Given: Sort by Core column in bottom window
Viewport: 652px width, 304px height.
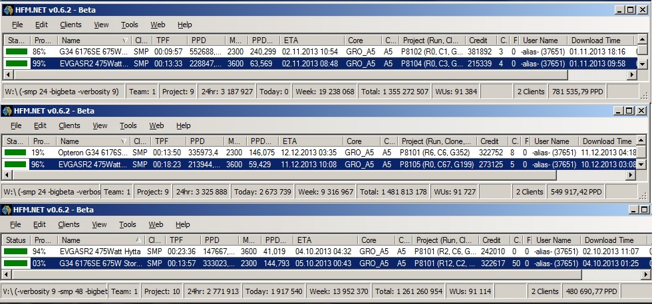Looking at the screenshot, I should coord(377,240).
